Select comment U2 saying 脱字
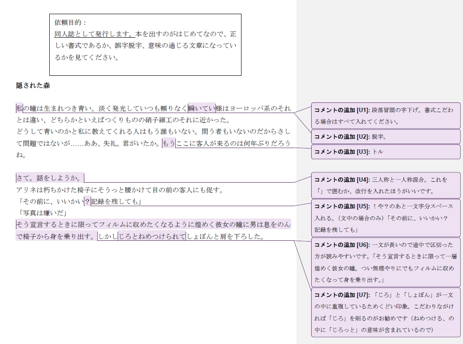463x344 pixels. click(386, 137)
